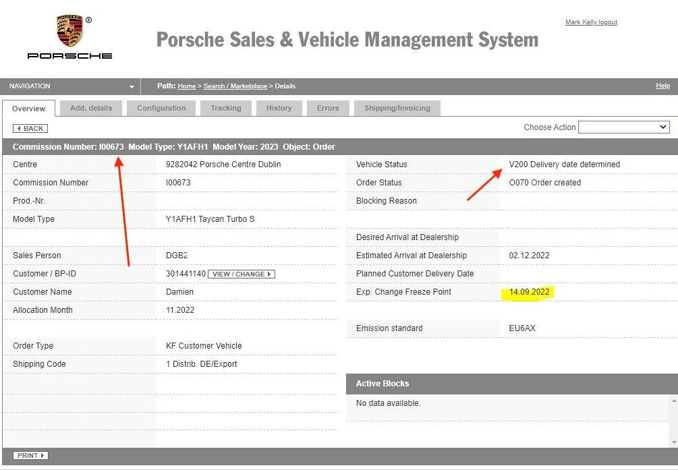
Task: Click the Porsche Sales & Vehicle Management System title
Action: click(x=347, y=40)
